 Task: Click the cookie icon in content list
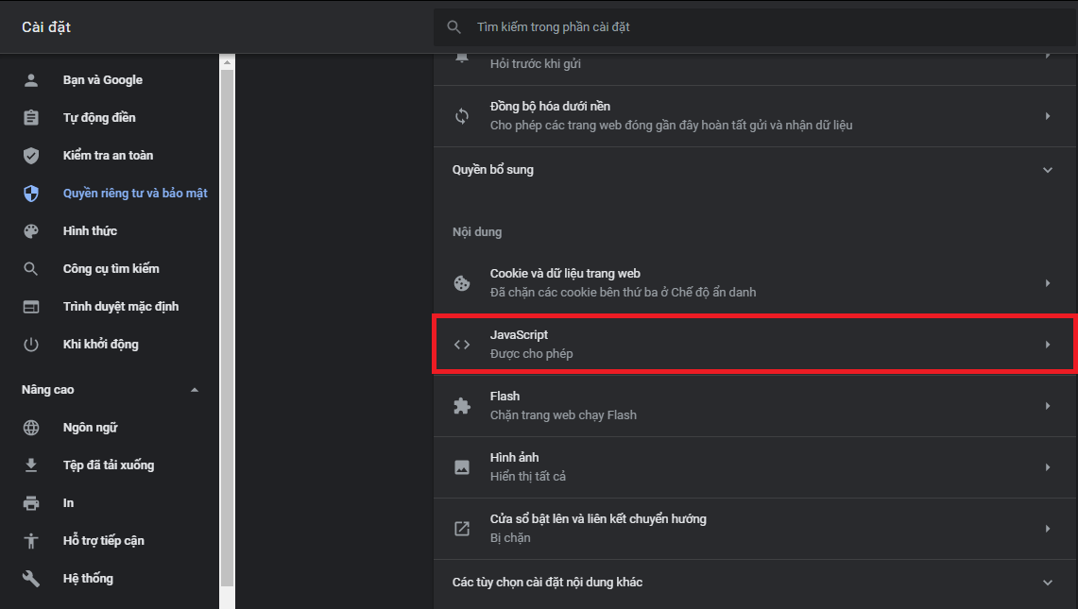pos(462,283)
